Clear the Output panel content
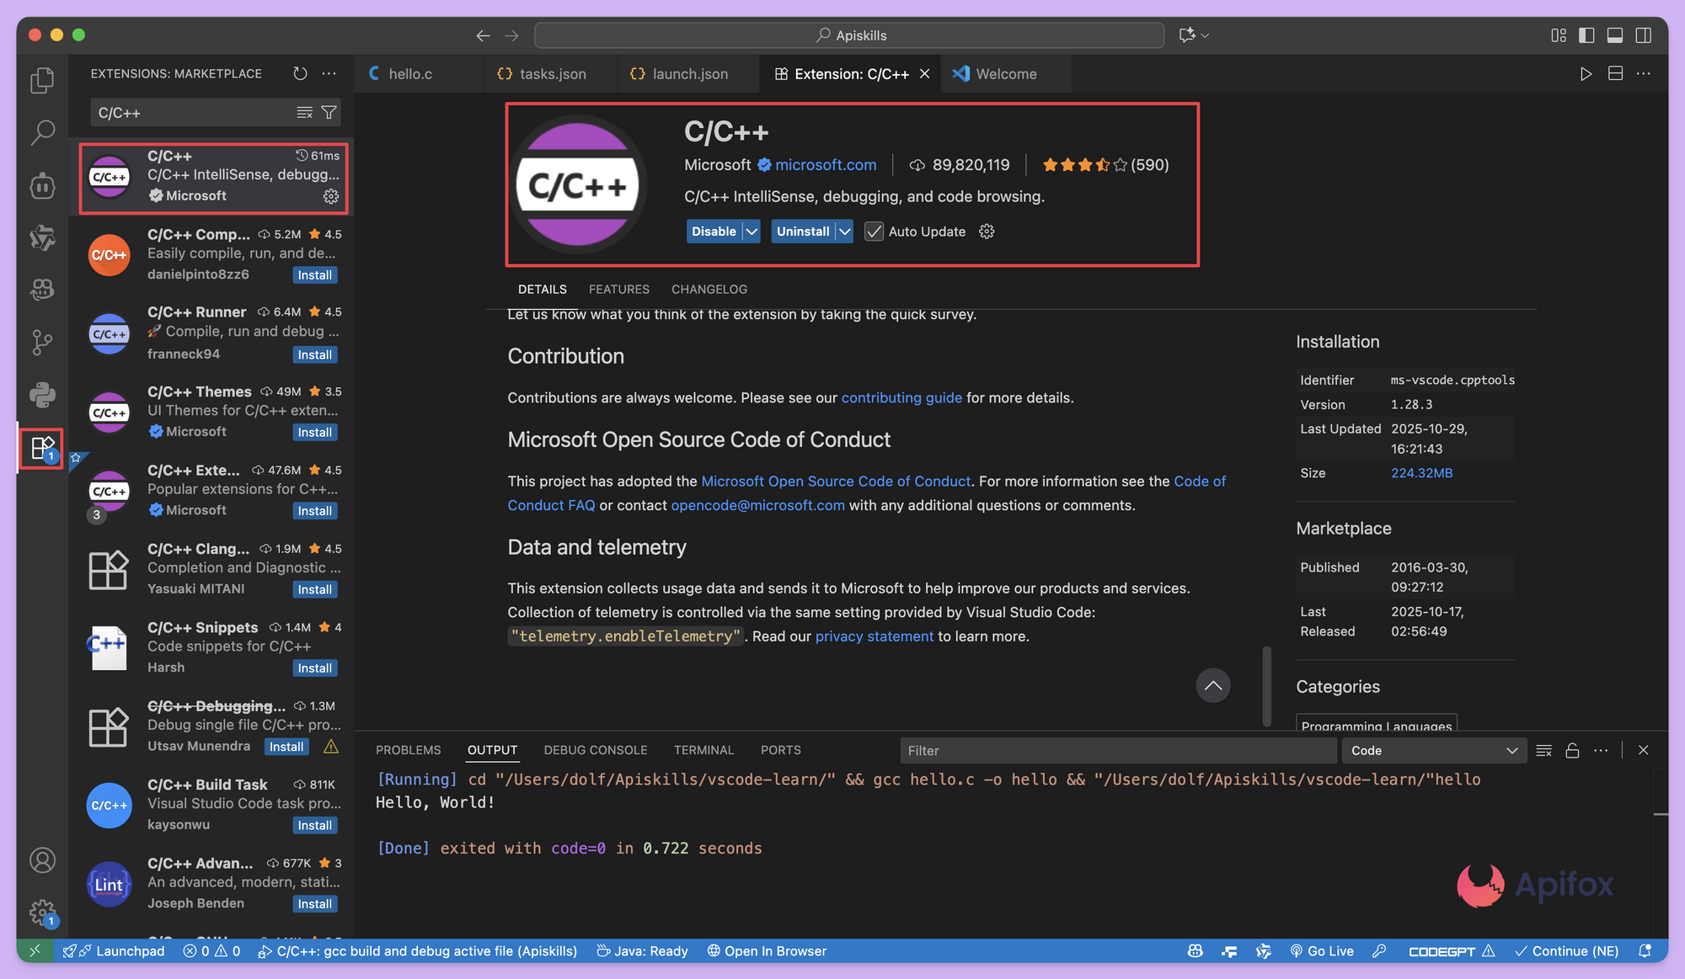 pyautogui.click(x=1544, y=749)
